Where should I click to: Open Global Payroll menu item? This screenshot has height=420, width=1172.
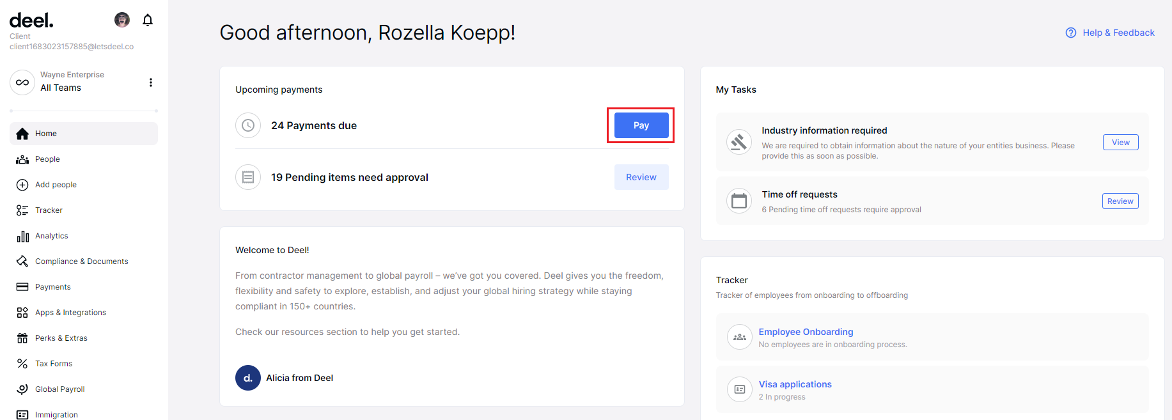(x=84, y=389)
